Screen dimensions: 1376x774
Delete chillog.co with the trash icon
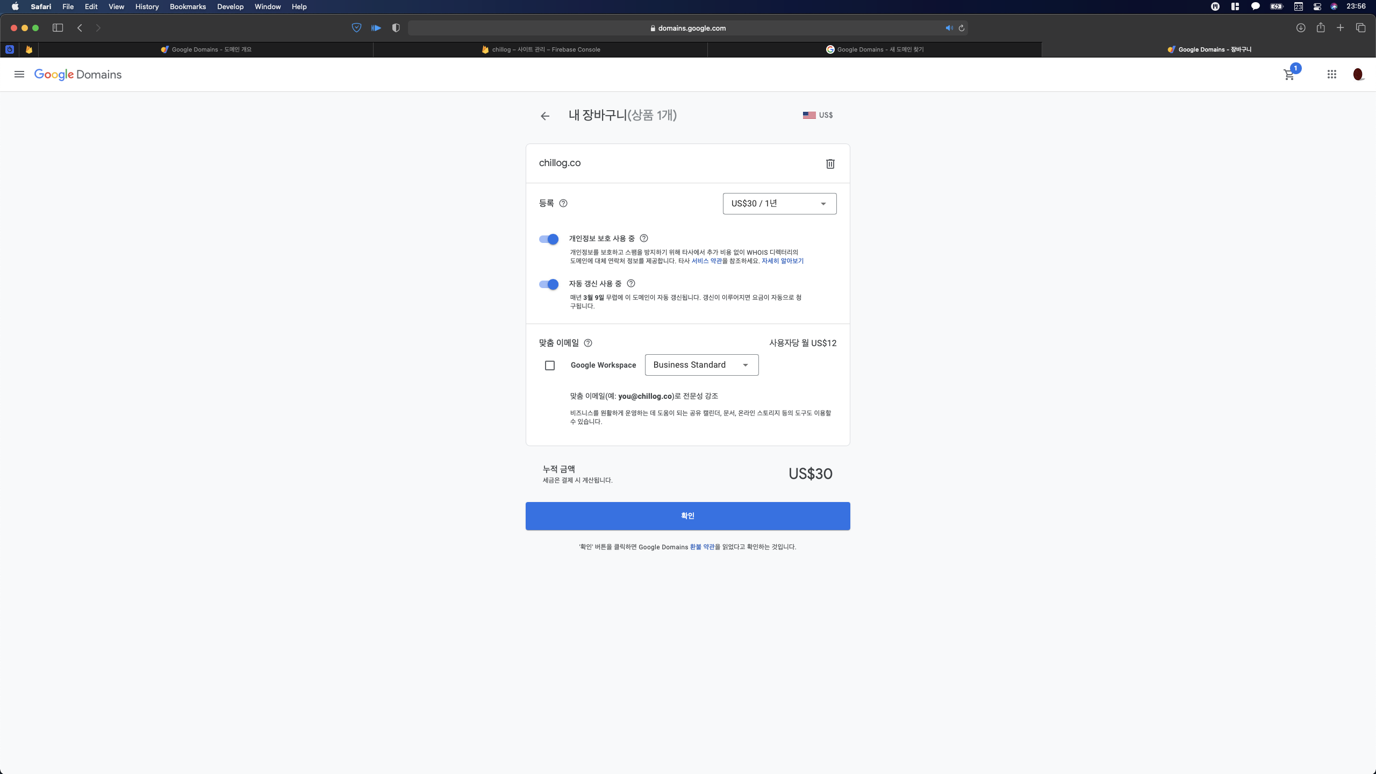click(x=830, y=164)
